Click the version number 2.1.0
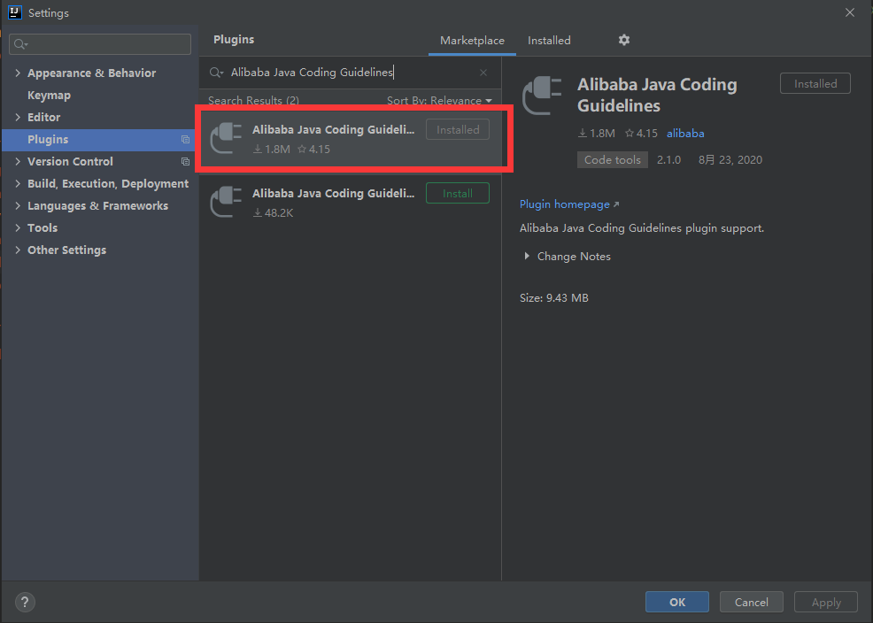Screen dimensions: 873x623 [668, 160]
